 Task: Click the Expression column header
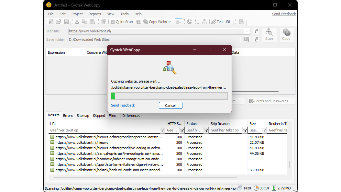(65, 52)
